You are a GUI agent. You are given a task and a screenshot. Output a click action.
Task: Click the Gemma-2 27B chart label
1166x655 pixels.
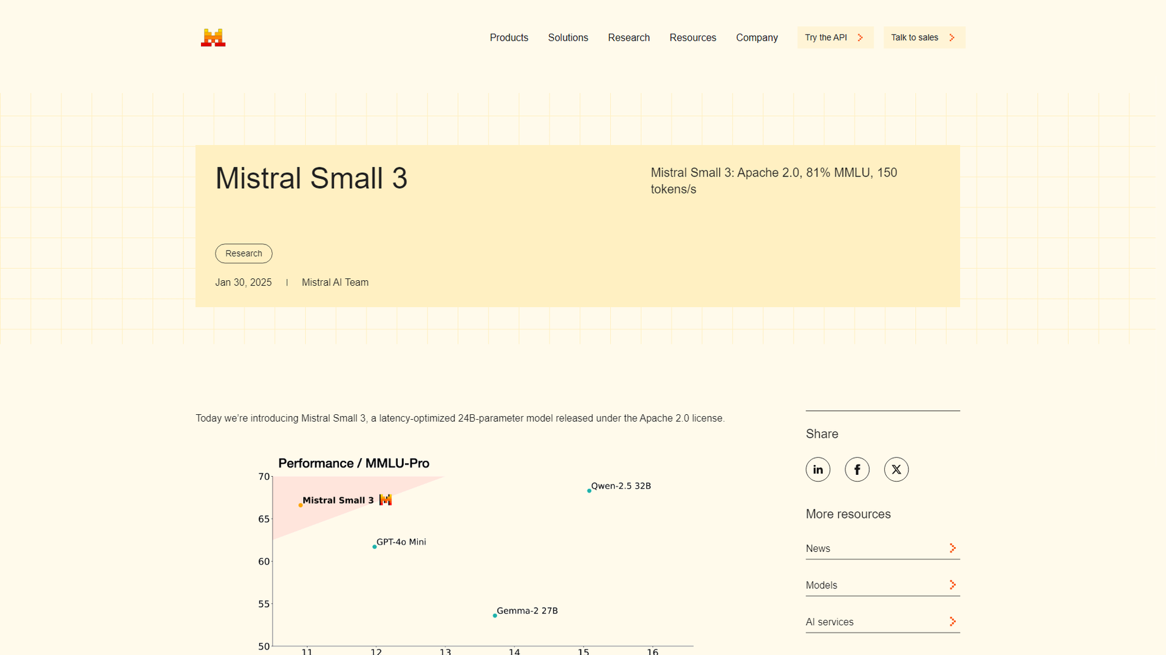click(527, 611)
